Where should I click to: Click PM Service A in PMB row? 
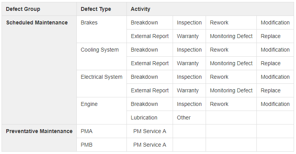[x=150, y=145]
